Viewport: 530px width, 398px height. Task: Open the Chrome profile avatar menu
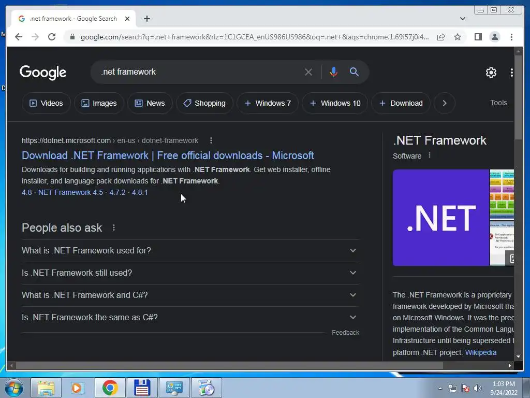pyautogui.click(x=494, y=37)
